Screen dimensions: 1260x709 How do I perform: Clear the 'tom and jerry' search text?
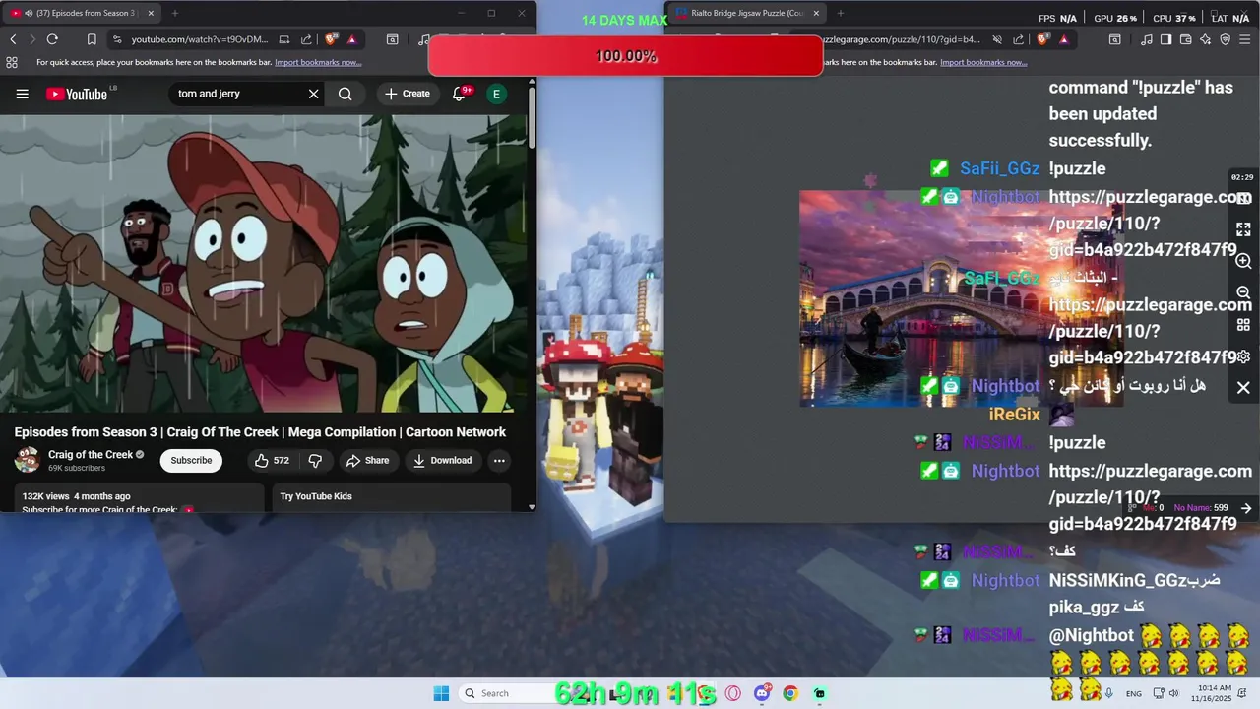[313, 94]
